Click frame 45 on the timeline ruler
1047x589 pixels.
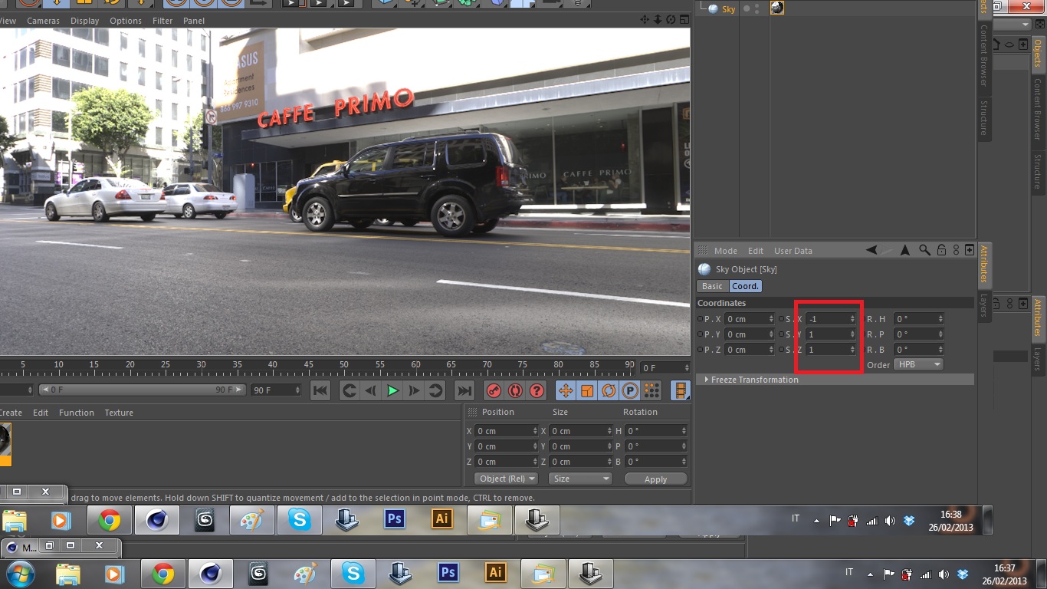308,364
